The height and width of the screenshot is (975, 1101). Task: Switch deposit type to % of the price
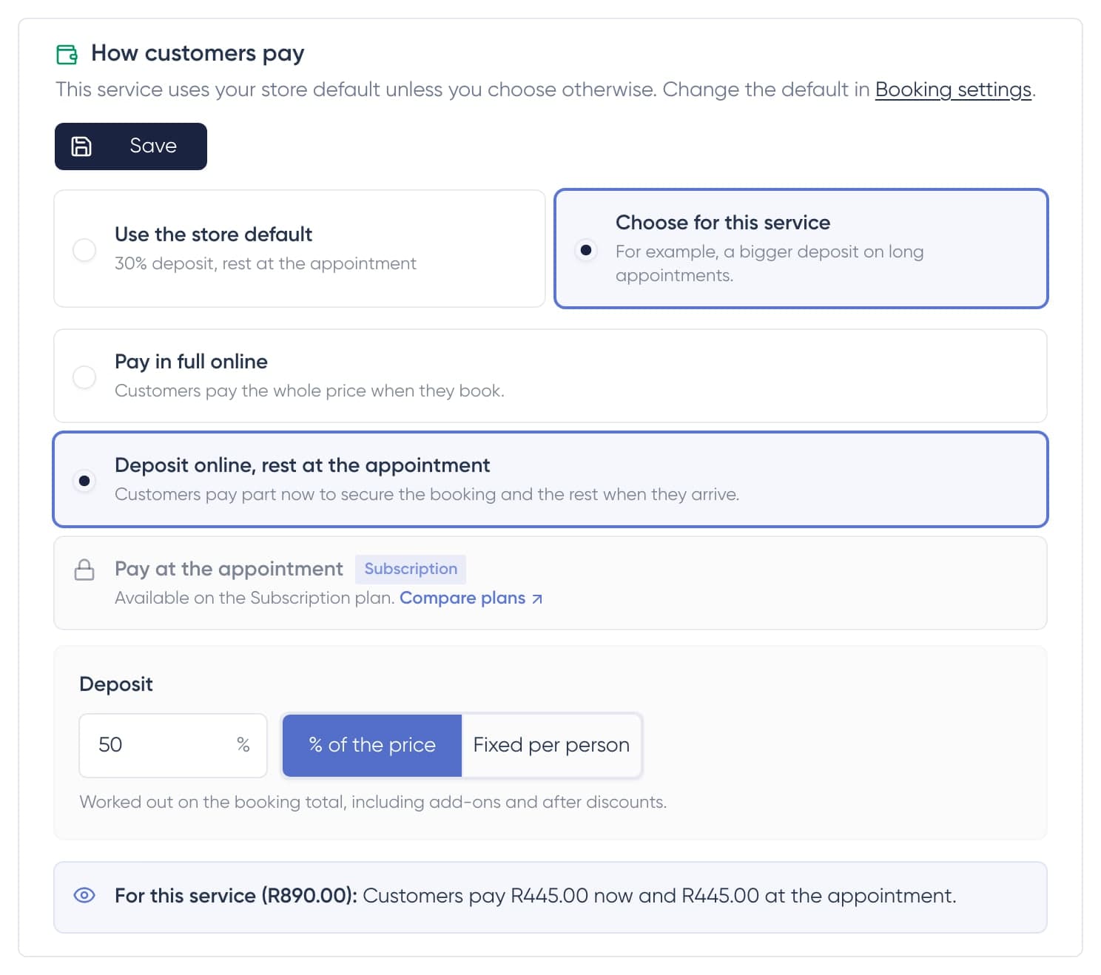pyautogui.click(x=372, y=745)
